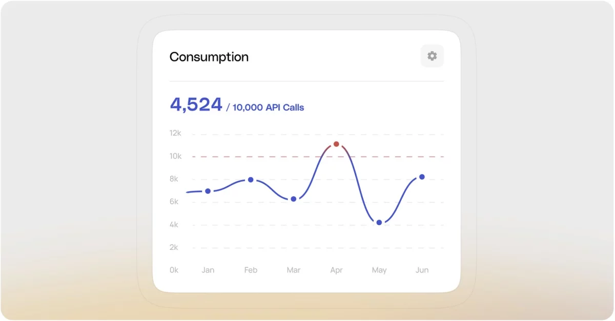The width and height of the screenshot is (615, 321).
Task: Click the 0k y-axis label
Action: (x=174, y=270)
